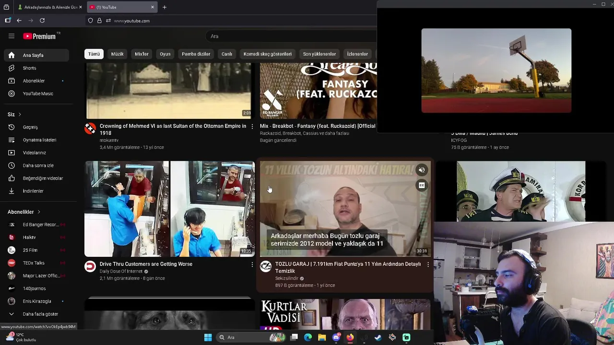Expand the Abonelikler section header
The image size is (614, 345).
24,212
